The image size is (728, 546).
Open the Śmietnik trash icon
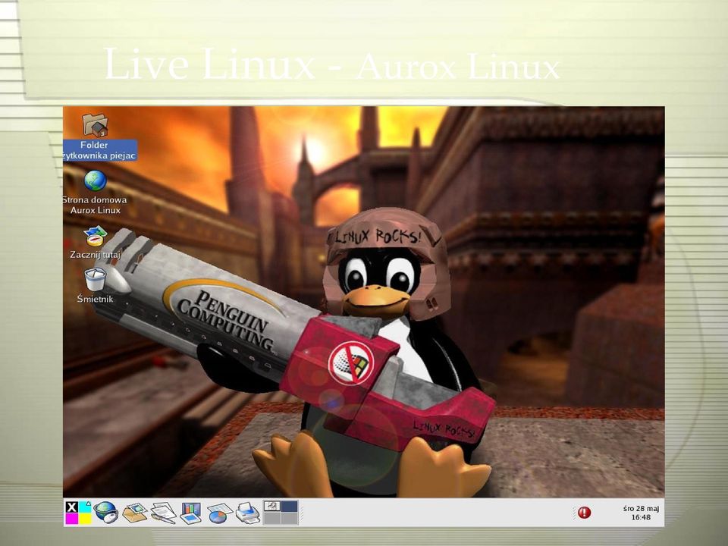pos(96,279)
